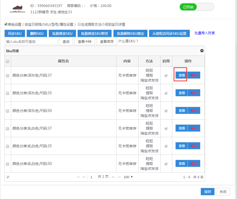The height and width of the screenshot is (199, 237).
Task: Click the 同步SKU button
Action: (x=15, y=33)
